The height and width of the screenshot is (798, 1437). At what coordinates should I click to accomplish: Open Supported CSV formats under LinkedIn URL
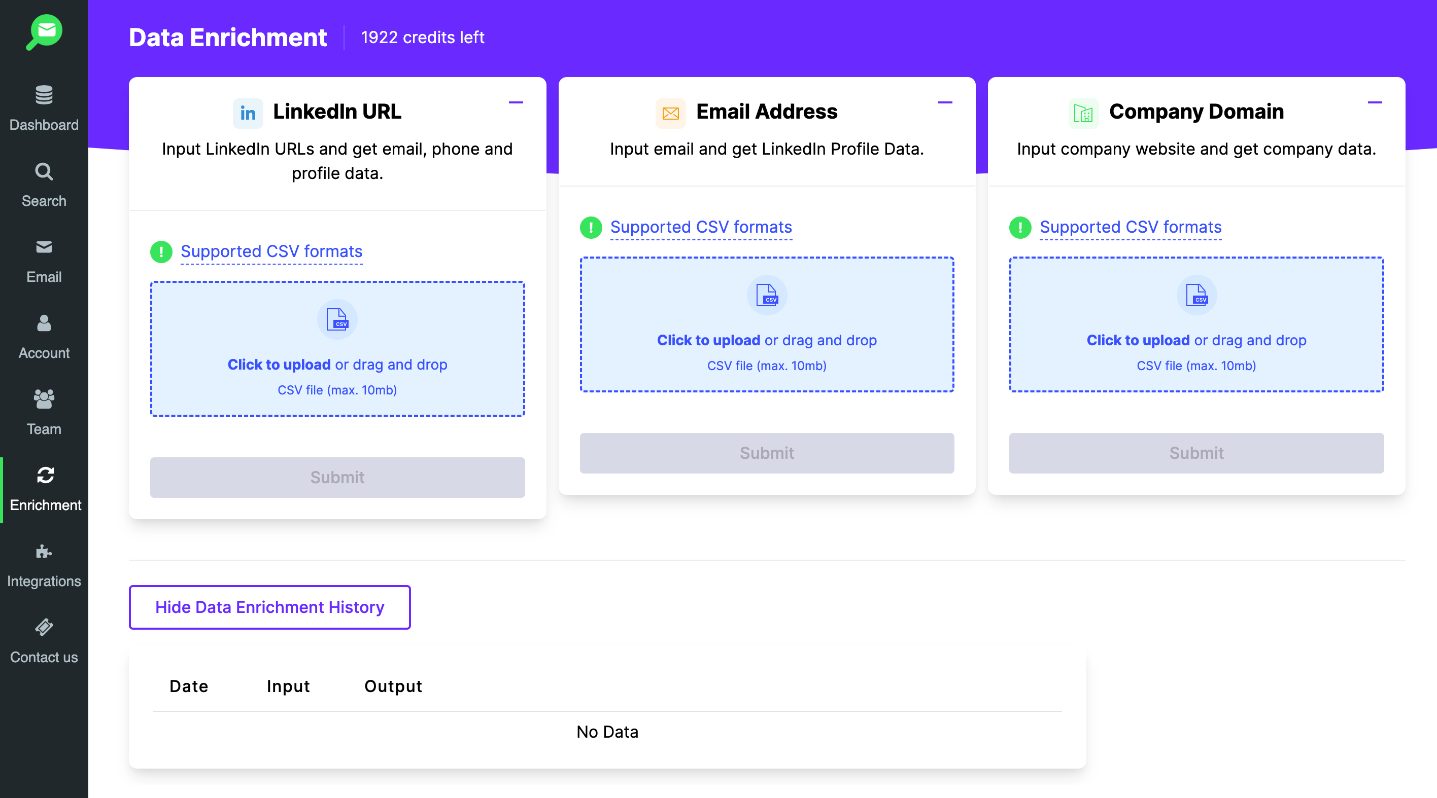[x=271, y=251]
